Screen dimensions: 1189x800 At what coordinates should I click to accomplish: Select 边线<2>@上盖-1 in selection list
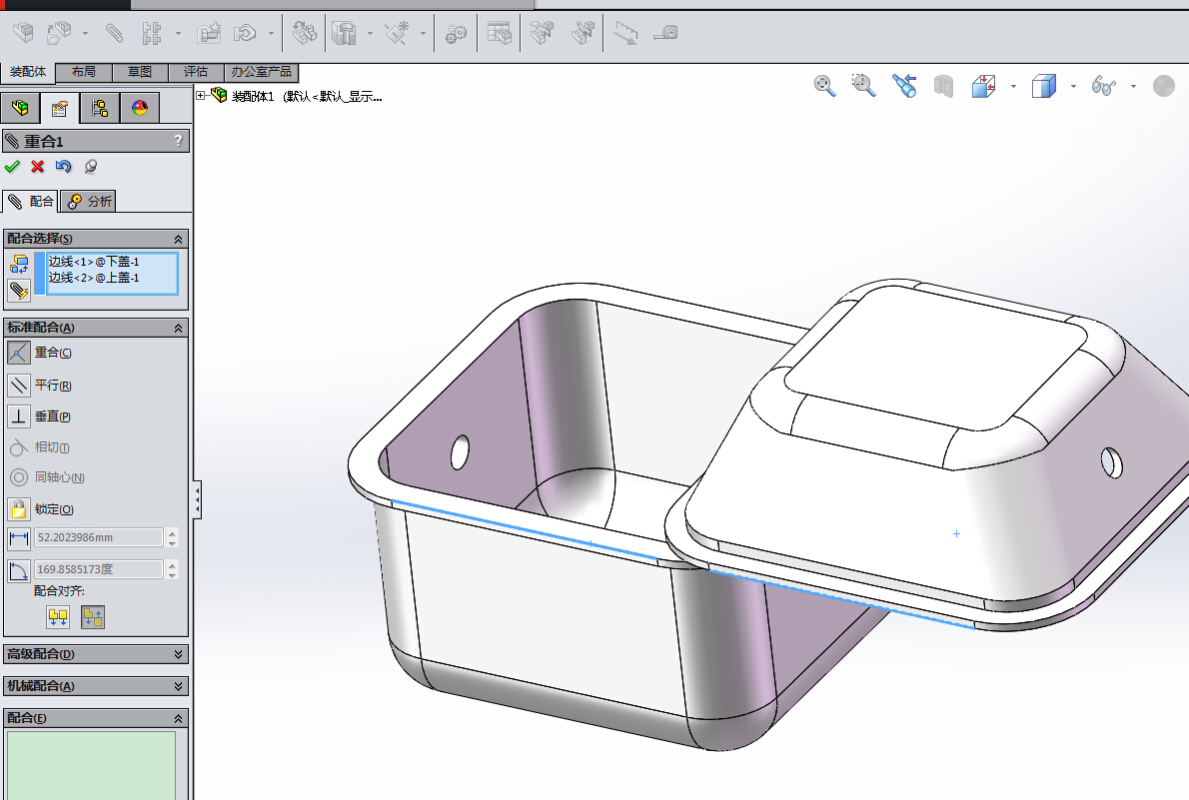point(94,278)
